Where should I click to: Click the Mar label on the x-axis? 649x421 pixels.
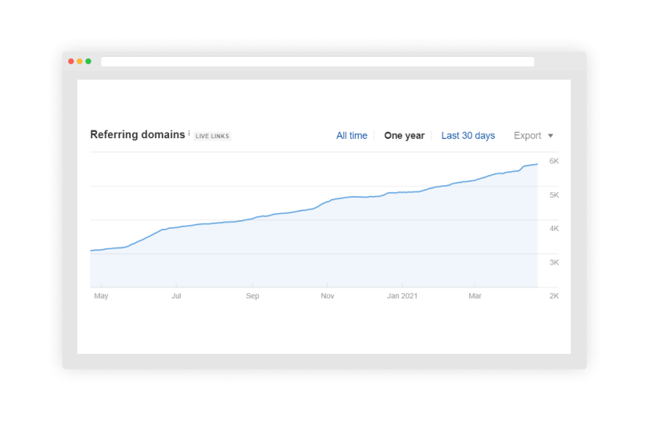[x=475, y=296]
